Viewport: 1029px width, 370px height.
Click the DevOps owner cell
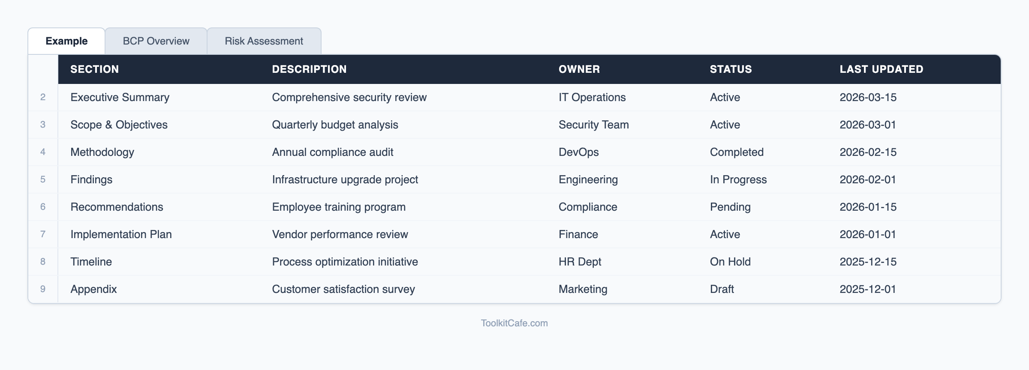[x=578, y=152]
